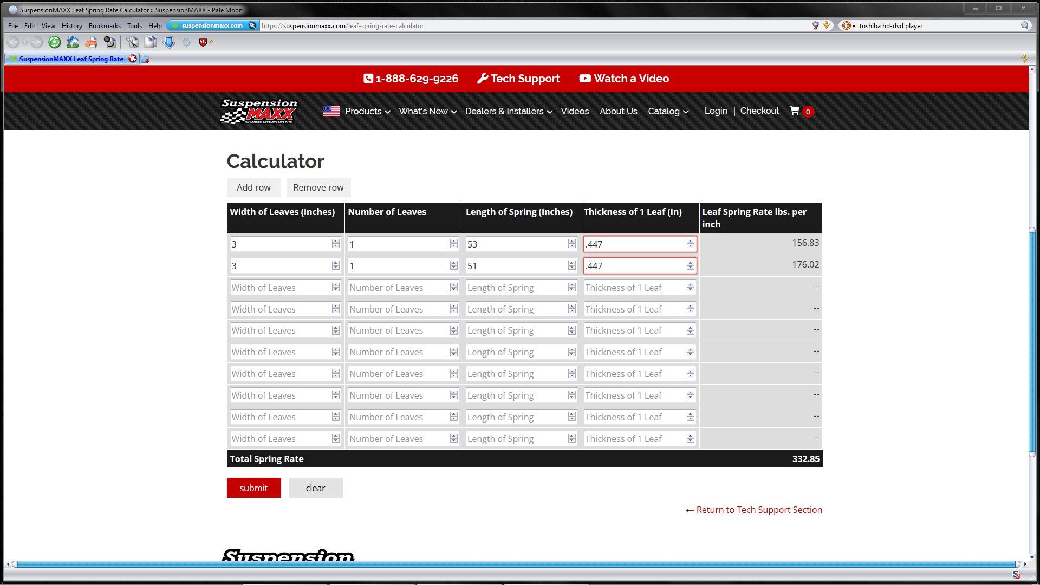Click the search magnifier in search box
Viewport: 1040px width, 585px height.
(1024, 25)
